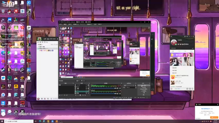Add a new scene with the plus icon
This screenshot has width=219, height=123.
point(60,95)
